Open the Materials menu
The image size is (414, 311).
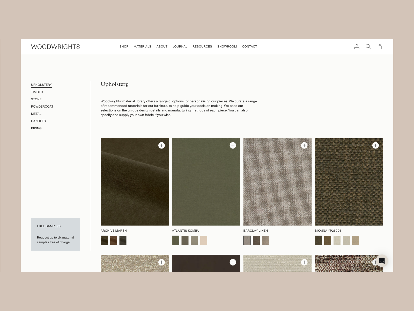(142, 47)
